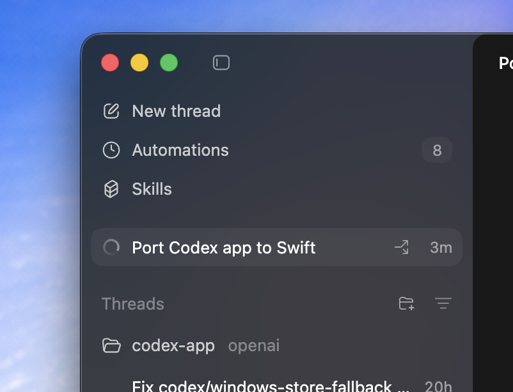
Task: Open the Threads filter options icon
Action: (x=443, y=303)
